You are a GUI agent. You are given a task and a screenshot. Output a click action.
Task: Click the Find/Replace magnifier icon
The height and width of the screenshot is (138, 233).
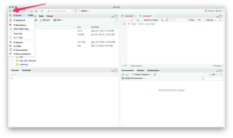point(162,20)
